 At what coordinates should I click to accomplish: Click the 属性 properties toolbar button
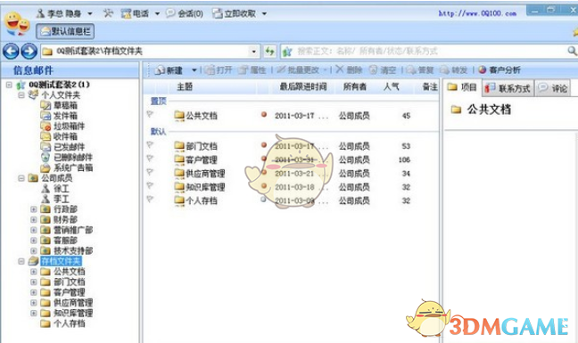tap(252, 69)
